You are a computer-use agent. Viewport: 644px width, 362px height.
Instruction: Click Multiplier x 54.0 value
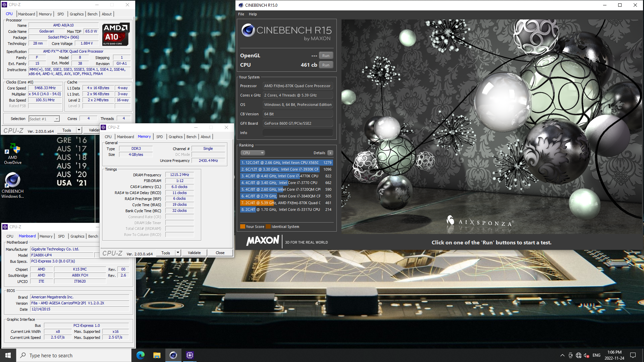45,94
